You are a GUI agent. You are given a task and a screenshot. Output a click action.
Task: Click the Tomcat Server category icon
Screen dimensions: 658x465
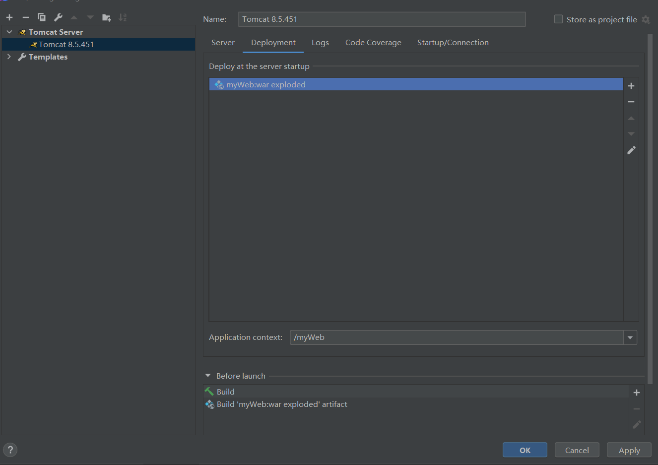pos(22,32)
